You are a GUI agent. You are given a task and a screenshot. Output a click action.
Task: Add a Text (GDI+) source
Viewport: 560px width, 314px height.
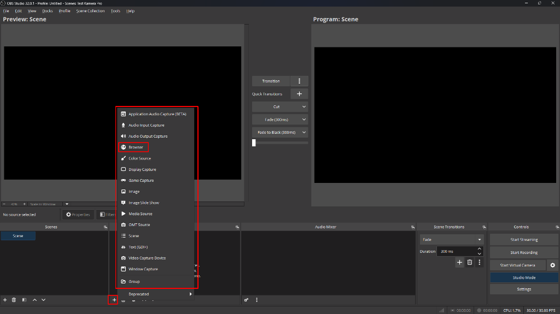(x=156, y=247)
